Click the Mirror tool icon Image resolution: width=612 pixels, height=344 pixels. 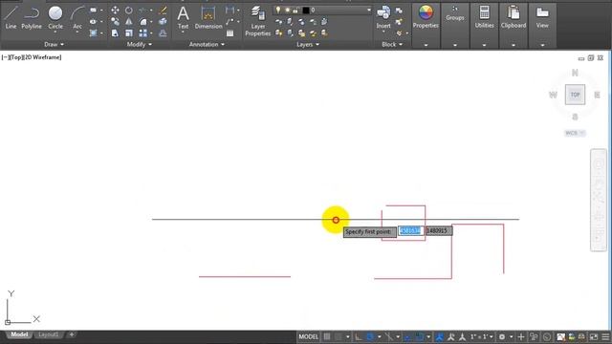[129, 21]
